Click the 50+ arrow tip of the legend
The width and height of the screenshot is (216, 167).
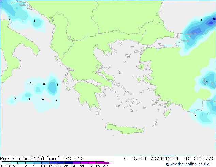(108, 163)
